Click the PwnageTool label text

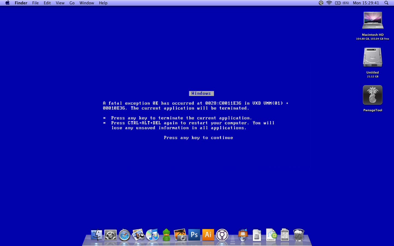[373, 110]
